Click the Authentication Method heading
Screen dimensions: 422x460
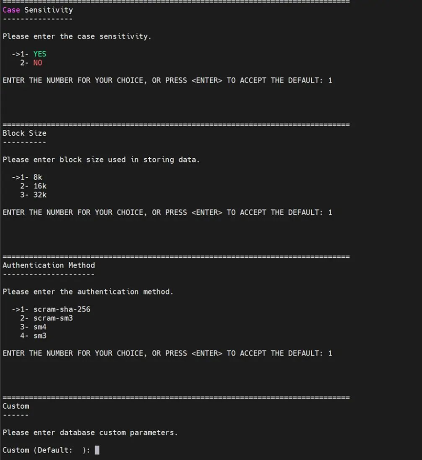[49, 265]
